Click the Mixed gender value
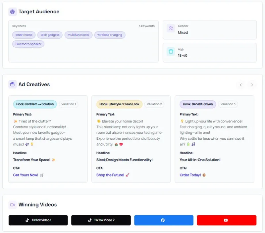 [183, 32]
